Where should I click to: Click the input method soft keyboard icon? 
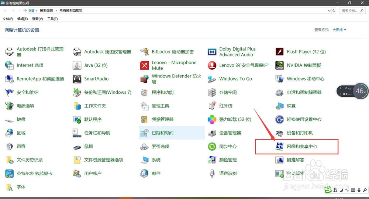tap(353, 190)
